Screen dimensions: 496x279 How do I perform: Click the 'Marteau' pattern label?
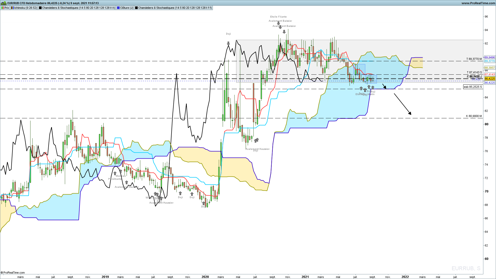(x=121, y=176)
